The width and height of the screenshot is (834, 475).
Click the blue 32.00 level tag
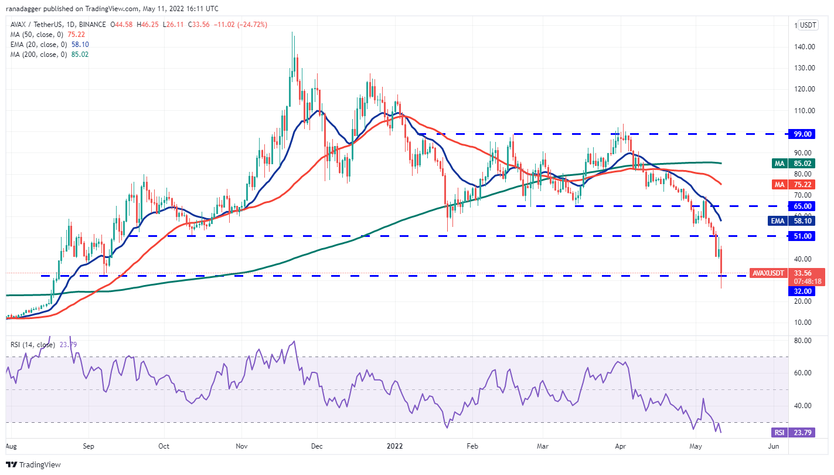tap(801, 291)
